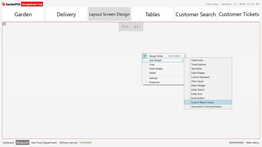The height and width of the screenshot is (147, 262).
Task: Add an Entity Search widget
Action: [x=208, y=90]
